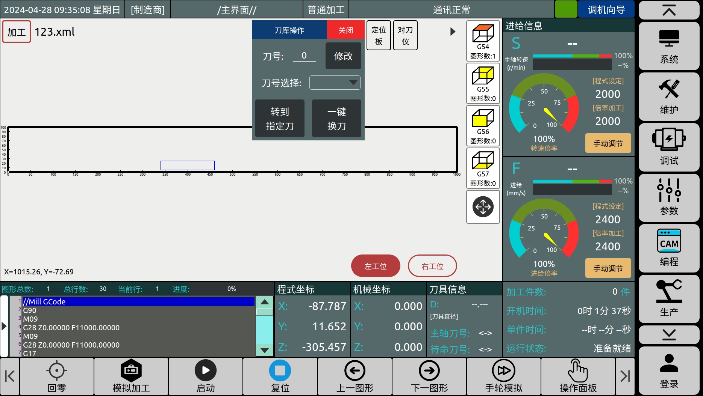The height and width of the screenshot is (396, 703).
Task: Open the 刀号选择 tool number dropdown
Action: (x=335, y=83)
